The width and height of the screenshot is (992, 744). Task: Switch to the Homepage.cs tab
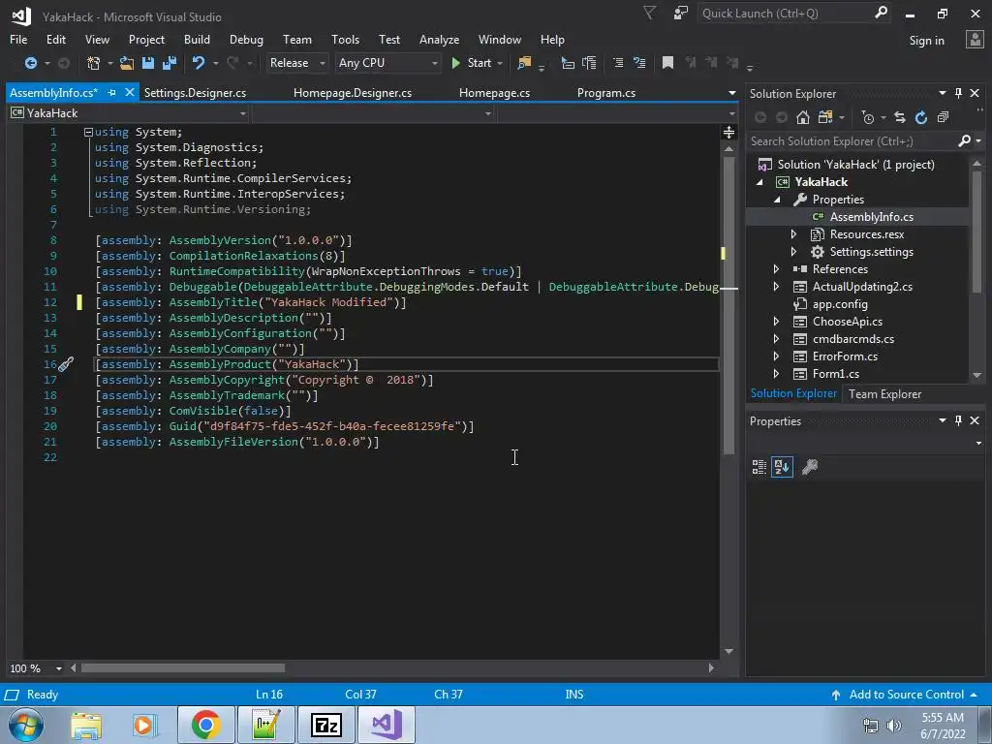pyautogui.click(x=494, y=92)
